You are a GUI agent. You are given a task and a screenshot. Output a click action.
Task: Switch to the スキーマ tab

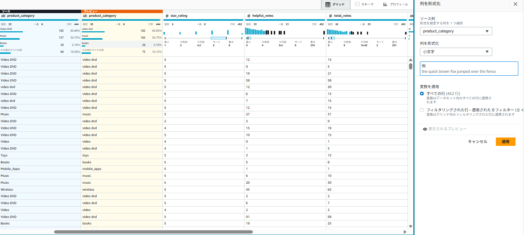coord(364,5)
